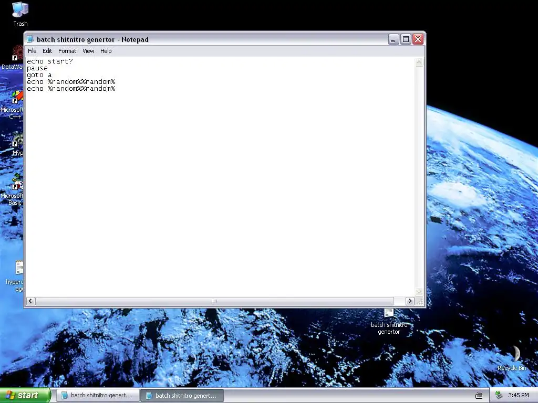Click the last 'echo %random%%random%' line
Screen dimensions: 538x403
tap(71, 89)
